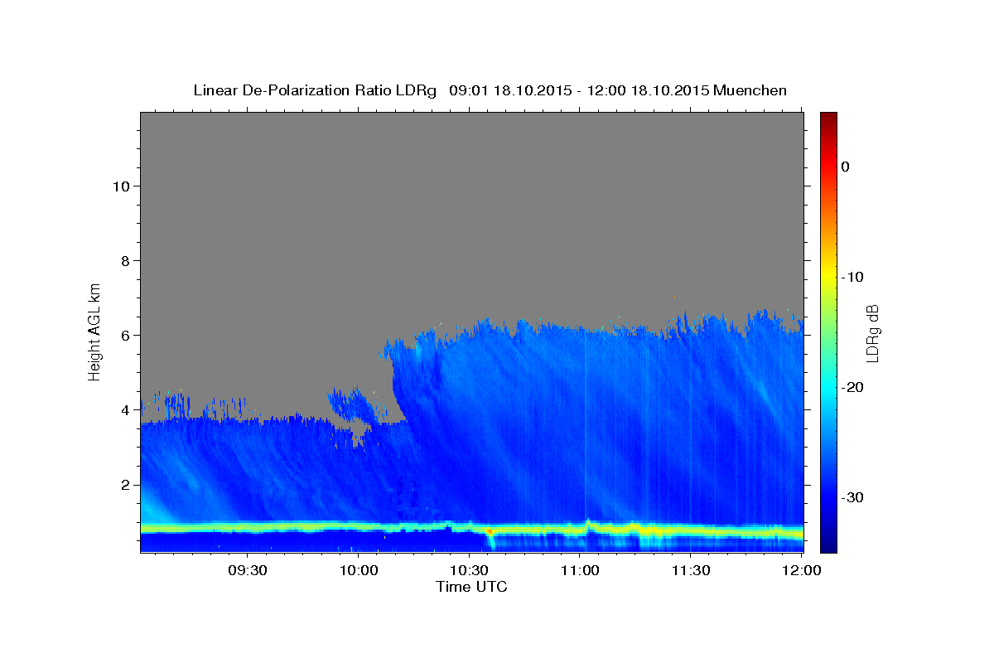
Task: Click the colorbar value 0 label
Action: click(845, 167)
